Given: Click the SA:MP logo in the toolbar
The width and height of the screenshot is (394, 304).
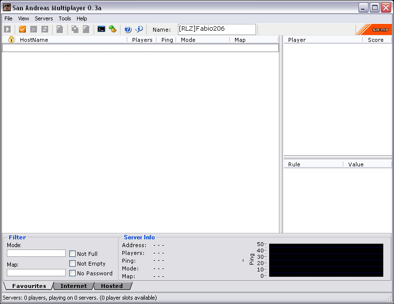Looking at the screenshot, I should coord(374,30).
